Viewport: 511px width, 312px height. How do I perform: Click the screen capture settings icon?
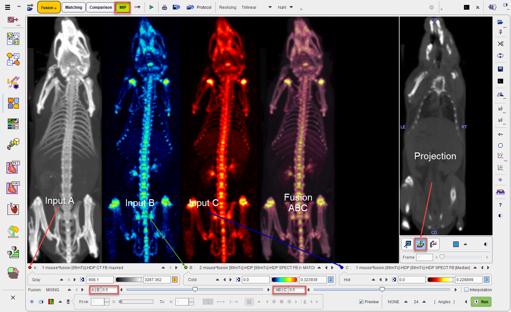[176, 7]
